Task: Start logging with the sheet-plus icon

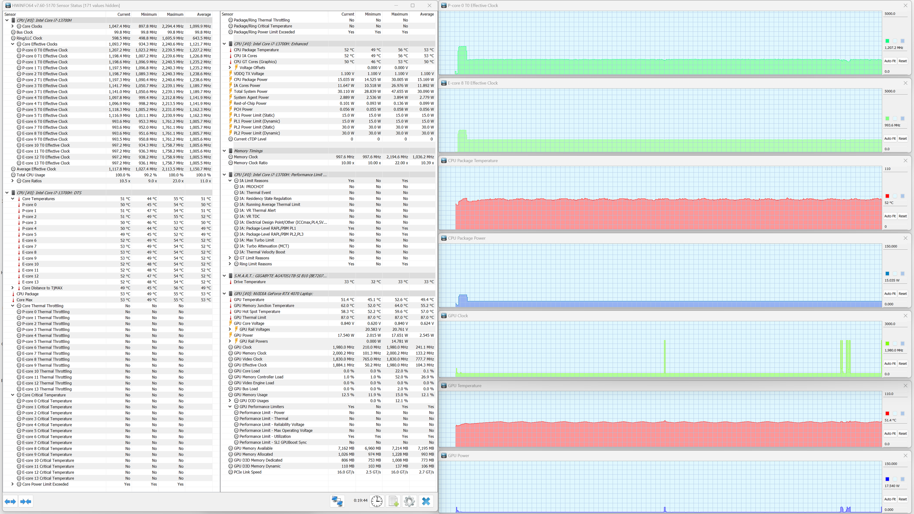Action: [393, 501]
